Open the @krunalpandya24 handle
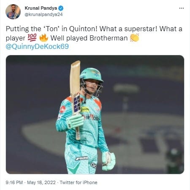Image resolution: width=190 pixels, height=190 pixels. pyautogui.click(x=43, y=14)
